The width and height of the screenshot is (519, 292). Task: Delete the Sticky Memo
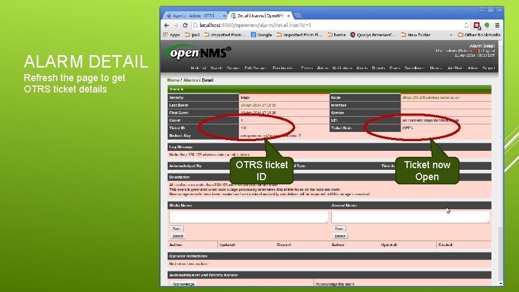click(x=178, y=236)
